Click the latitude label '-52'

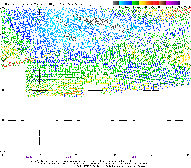pos(2,34)
